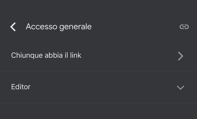Select the "Chiunque abbia il link" label

[x=46, y=55]
